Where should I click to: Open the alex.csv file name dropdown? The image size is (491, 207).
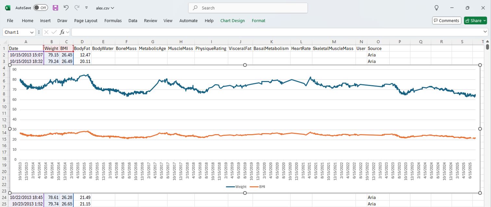105,8
